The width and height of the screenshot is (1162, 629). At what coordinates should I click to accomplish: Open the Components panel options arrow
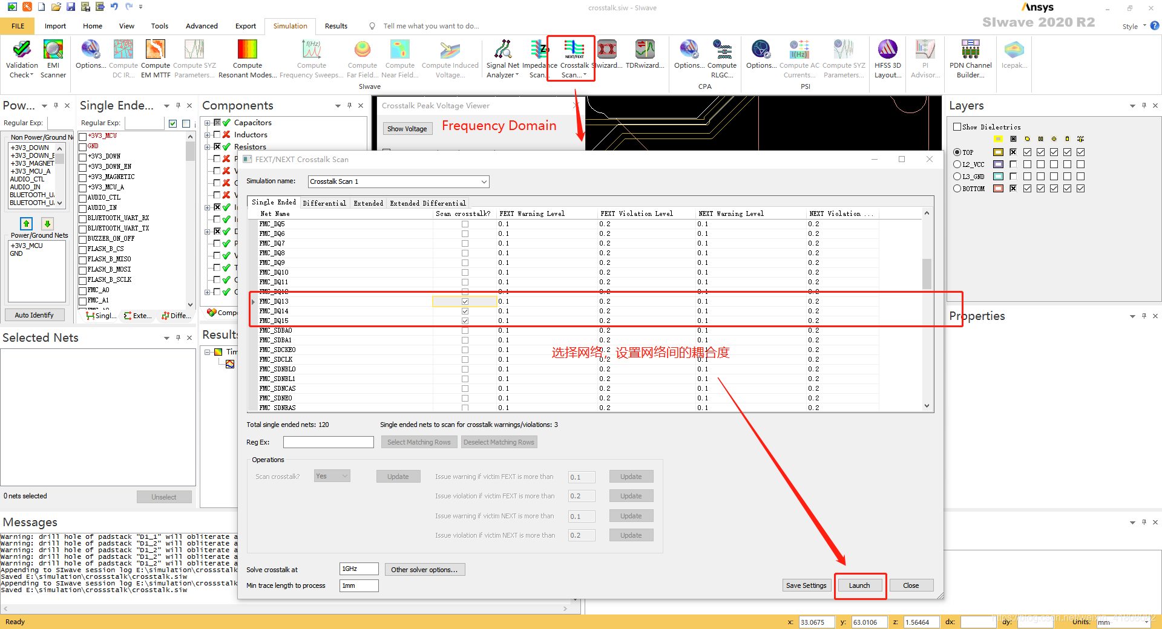(x=338, y=106)
